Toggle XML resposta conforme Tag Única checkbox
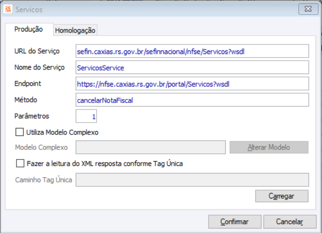322x233 pixels. [20, 163]
